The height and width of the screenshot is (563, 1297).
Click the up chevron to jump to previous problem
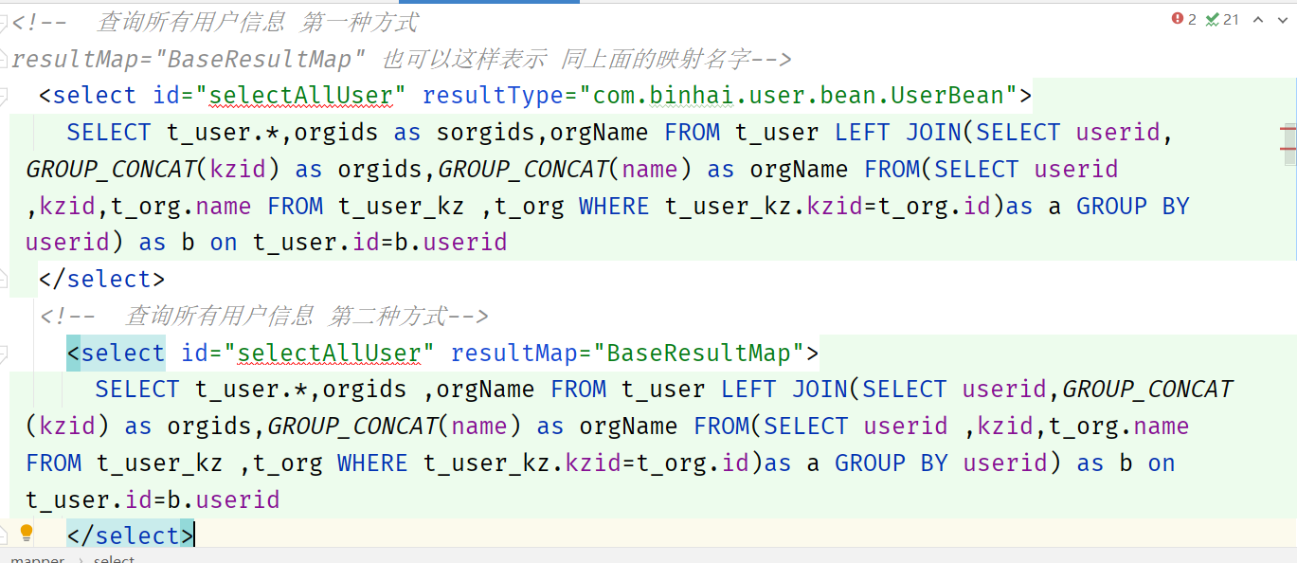point(1256,19)
